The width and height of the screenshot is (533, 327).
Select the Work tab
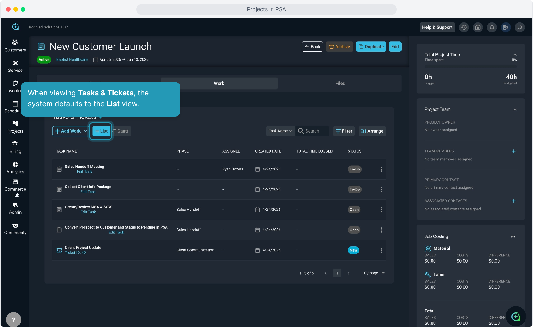coord(219,83)
